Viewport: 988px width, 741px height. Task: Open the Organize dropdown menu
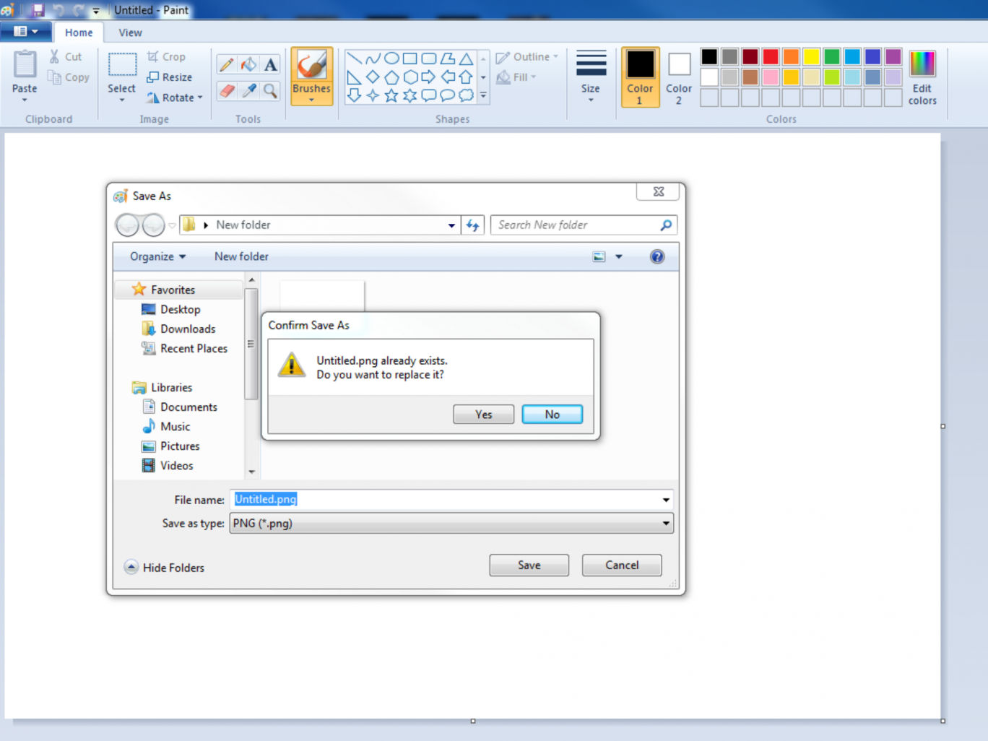157,256
